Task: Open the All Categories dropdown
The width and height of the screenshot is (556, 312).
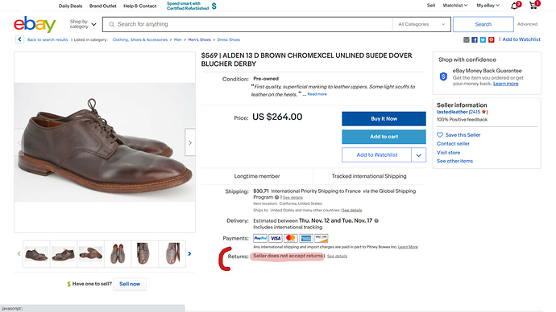Action: click(421, 24)
